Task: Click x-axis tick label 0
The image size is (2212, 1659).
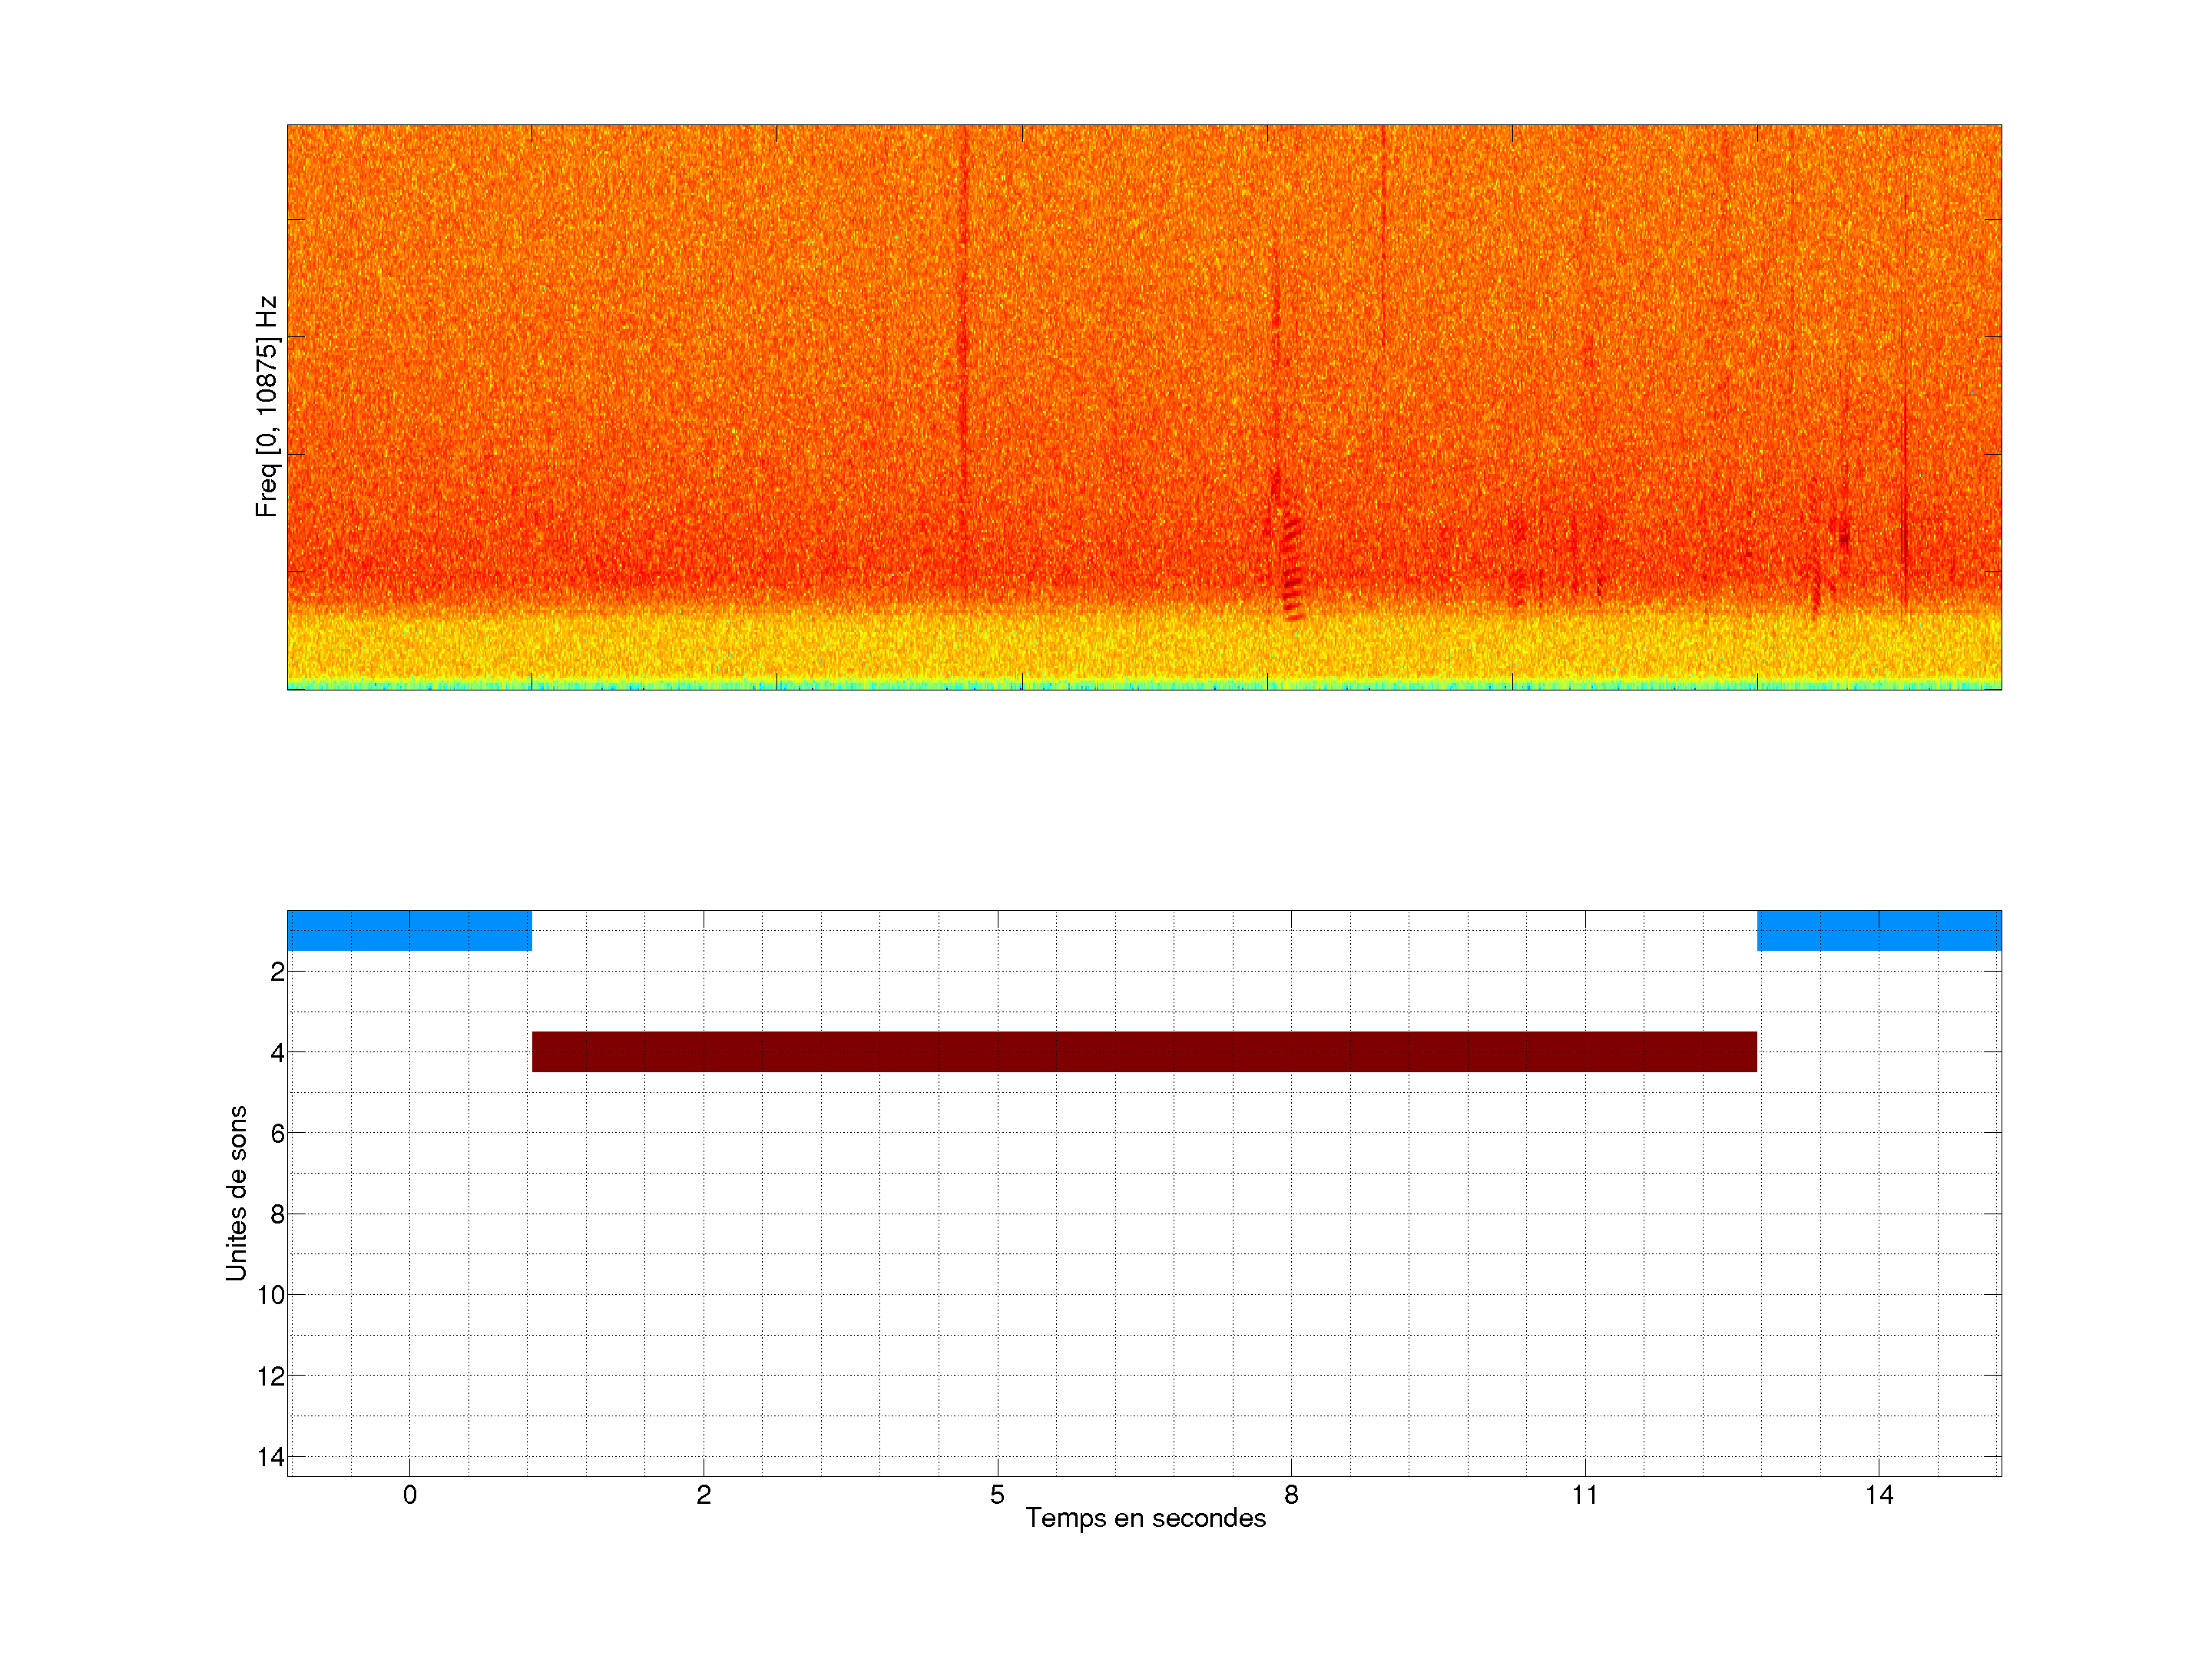Action: tap(409, 1495)
